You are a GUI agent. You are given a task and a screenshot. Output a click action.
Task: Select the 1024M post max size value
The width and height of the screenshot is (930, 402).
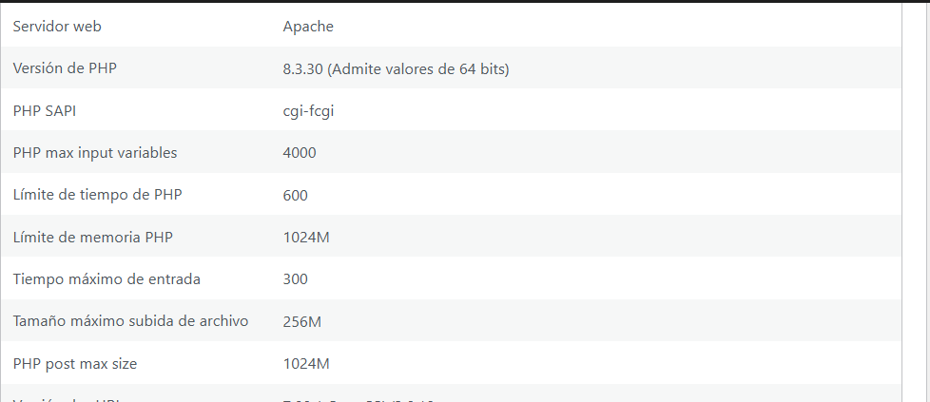point(306,363)
